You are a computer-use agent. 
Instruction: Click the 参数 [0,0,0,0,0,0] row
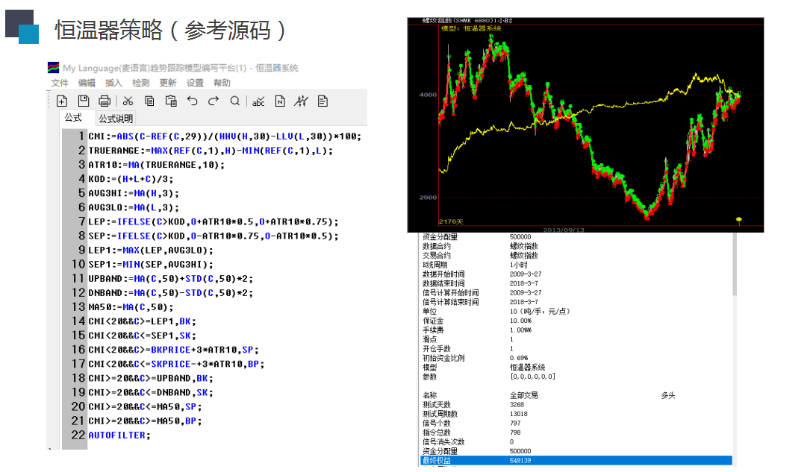point(489,377)
